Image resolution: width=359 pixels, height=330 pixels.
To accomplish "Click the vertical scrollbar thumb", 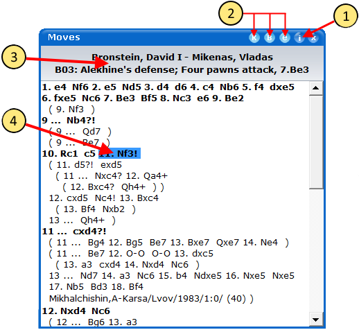I will 316,142.
